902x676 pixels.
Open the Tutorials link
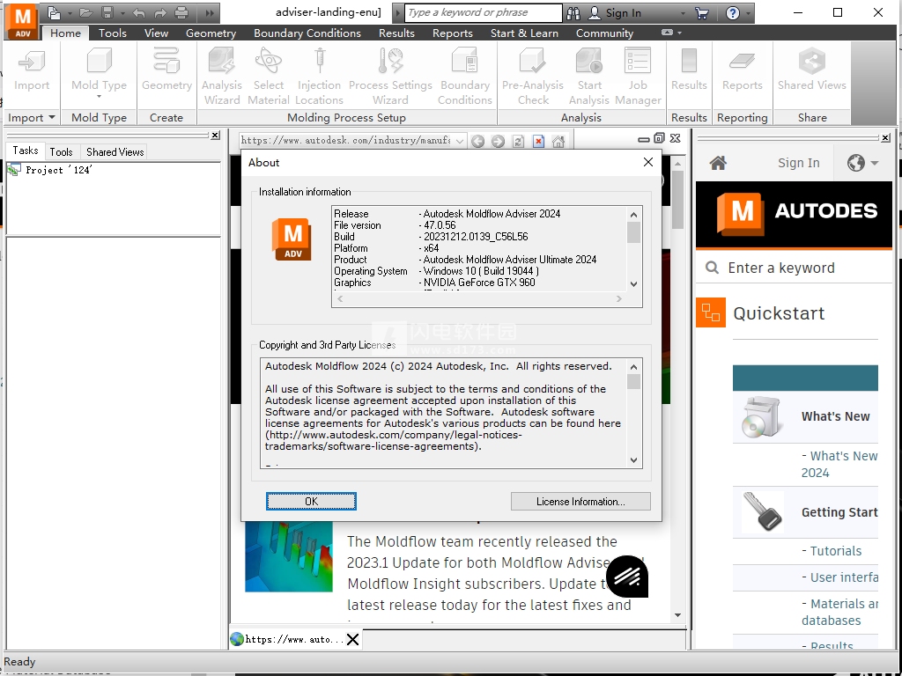coord(835,551)
